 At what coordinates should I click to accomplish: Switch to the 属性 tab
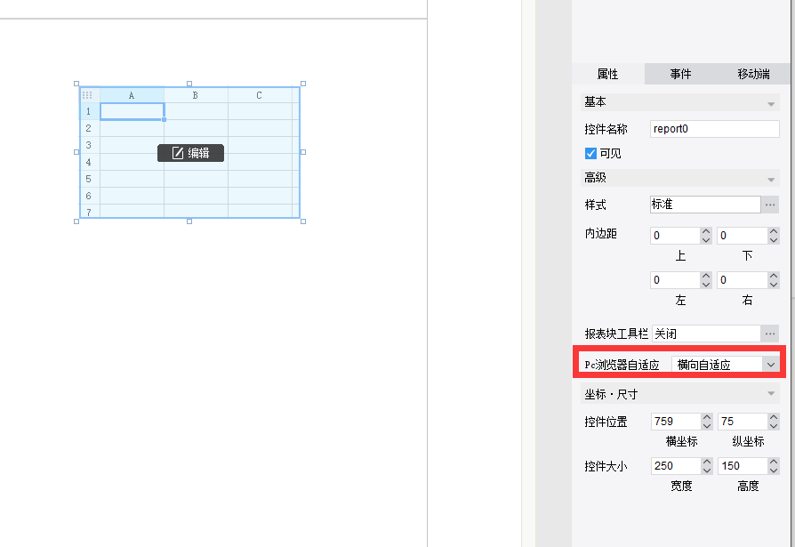click(x=608, y=74)
